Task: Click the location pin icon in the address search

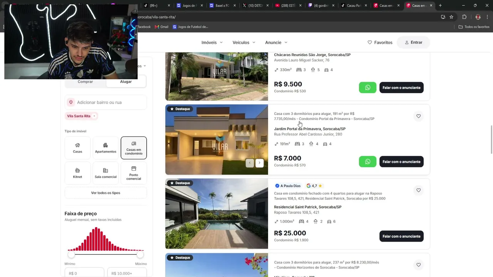Action: coord(71,102)
